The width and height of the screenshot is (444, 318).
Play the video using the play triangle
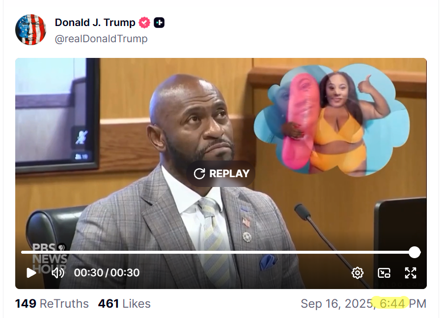(31, 273)
